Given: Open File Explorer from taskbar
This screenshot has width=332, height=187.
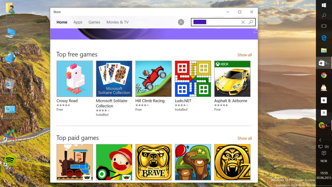Looking at the screenshot, I should pyautogui.click(x=324, y=50).
